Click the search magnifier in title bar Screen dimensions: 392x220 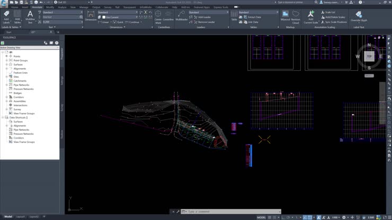coord(316,2)
